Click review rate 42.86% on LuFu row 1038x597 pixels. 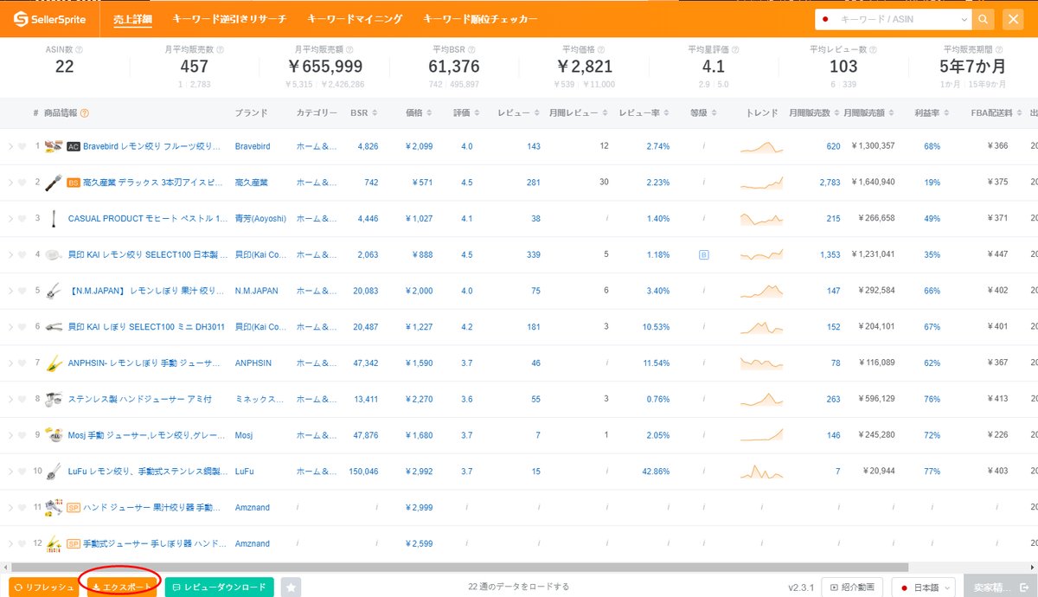(656, 472)
